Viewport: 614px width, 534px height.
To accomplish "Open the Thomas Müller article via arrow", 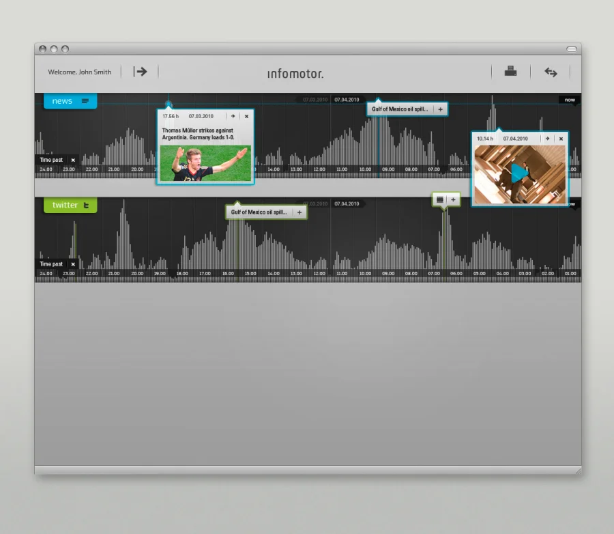I will [233, 116].
